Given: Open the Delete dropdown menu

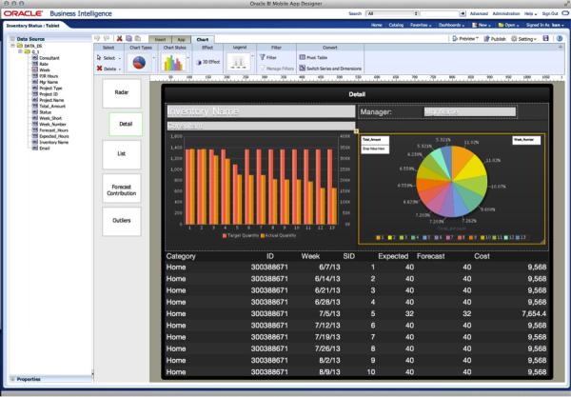Looking at the screenshot, I should pyautogui.click(x=108, y=69).
